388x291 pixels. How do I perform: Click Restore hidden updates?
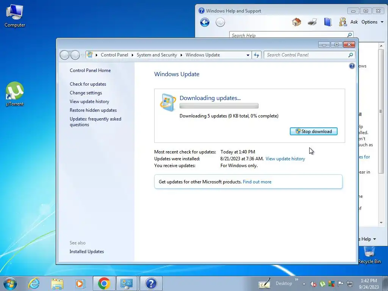click(93, 110)
